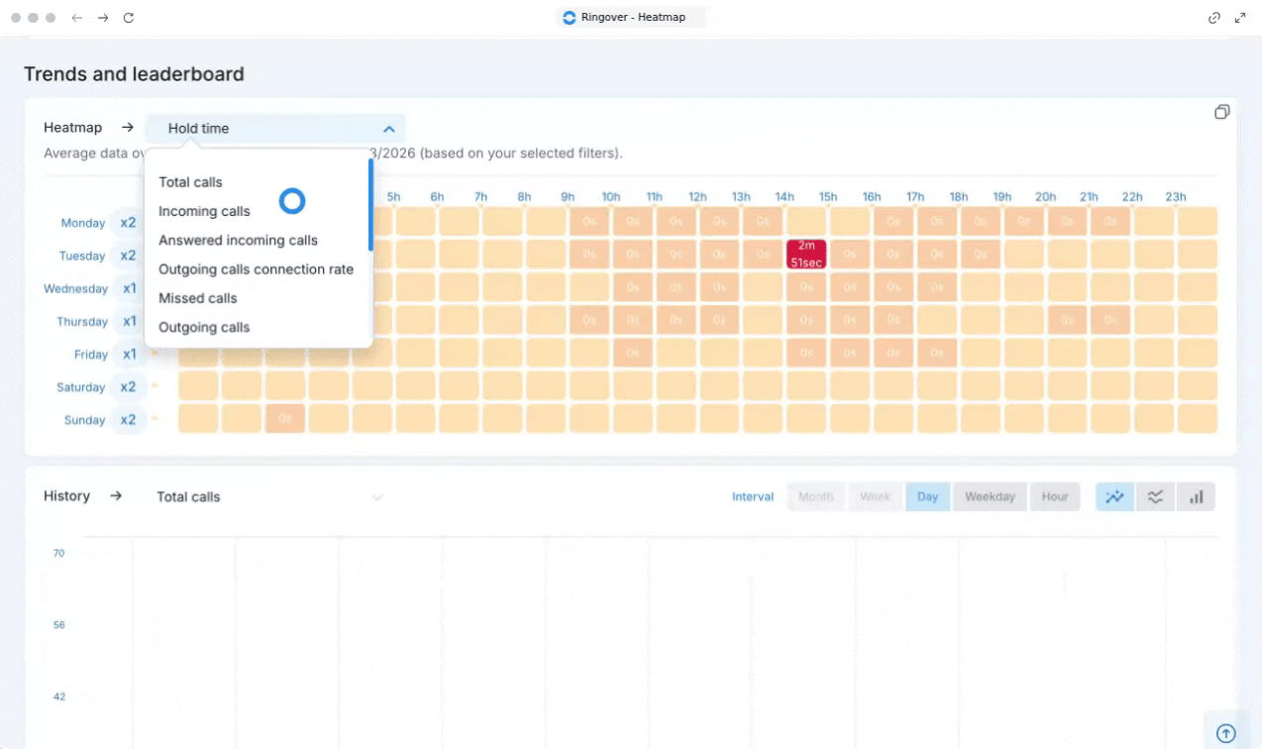Click the x1 badge beside Wednesday
1262x749 pixels.
[129, 288]
